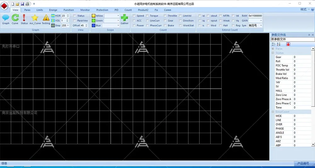315x168 pixels.
Task: Click the parameter panel scroll down arrow
Action: [x=313, y=144]
